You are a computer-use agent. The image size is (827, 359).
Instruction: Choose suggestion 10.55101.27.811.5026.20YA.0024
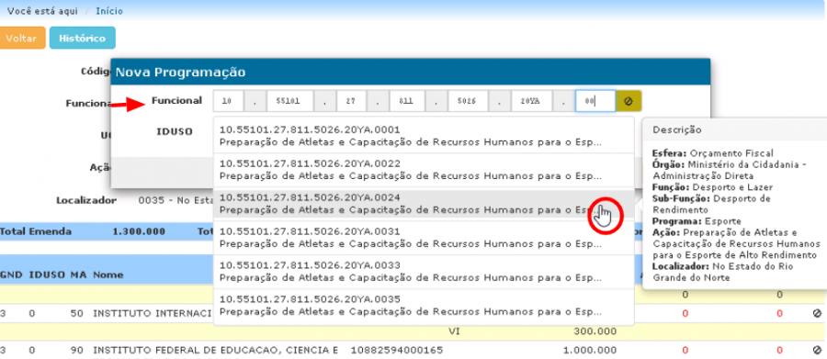(424, 204)
